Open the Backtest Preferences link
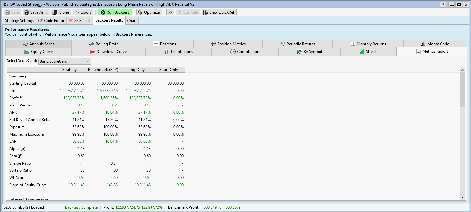Viewport: 471px width, 212px height. point(133,34)
